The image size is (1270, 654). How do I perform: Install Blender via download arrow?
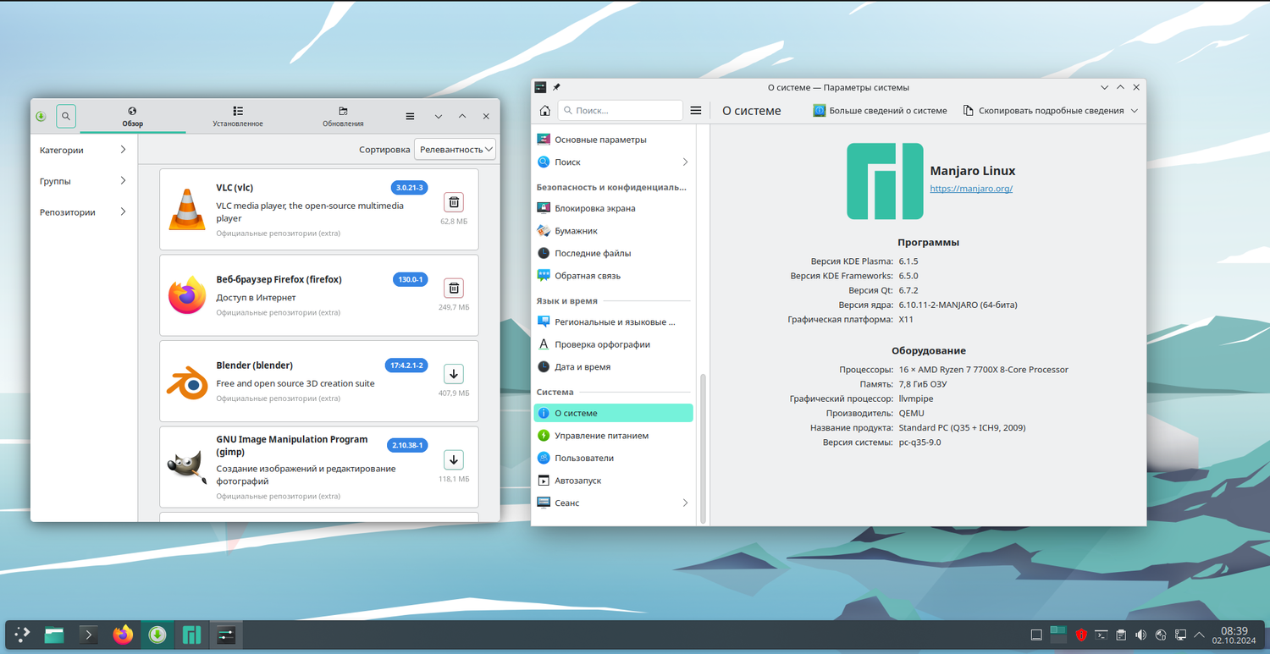[454, 374]
